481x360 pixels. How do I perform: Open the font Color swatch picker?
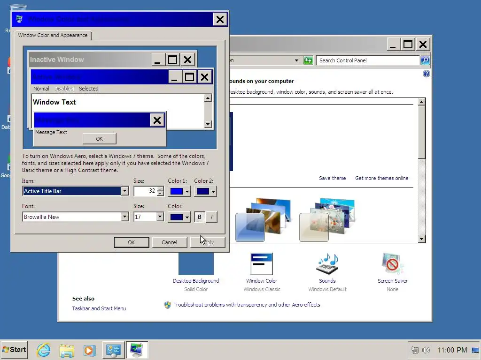click(x=179, y=217)
